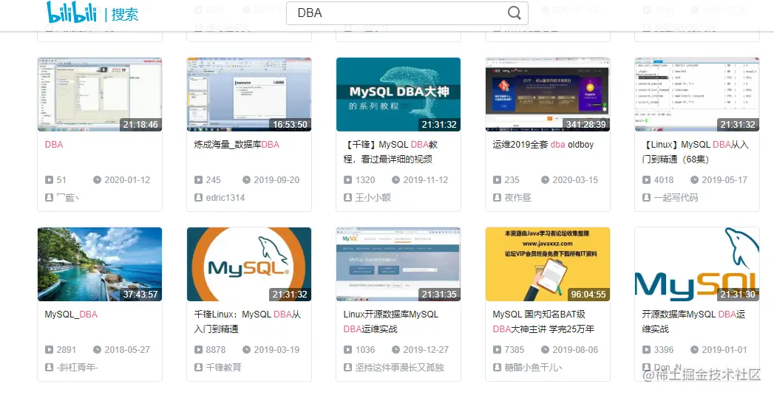The height and width of the screenshot is (395, 774).
Task: Open uploader 王小小额 profile
Action: pos(373,197)
